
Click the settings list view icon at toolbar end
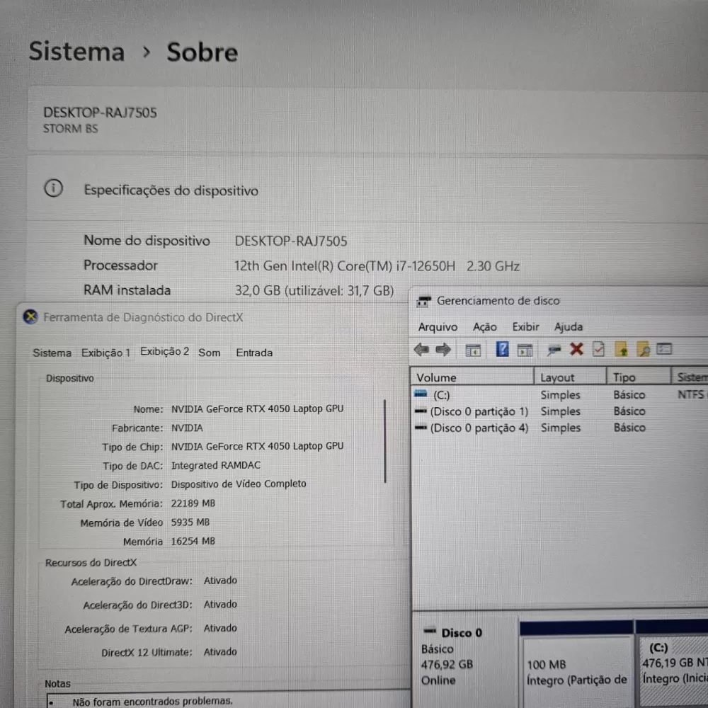point(664,348)
